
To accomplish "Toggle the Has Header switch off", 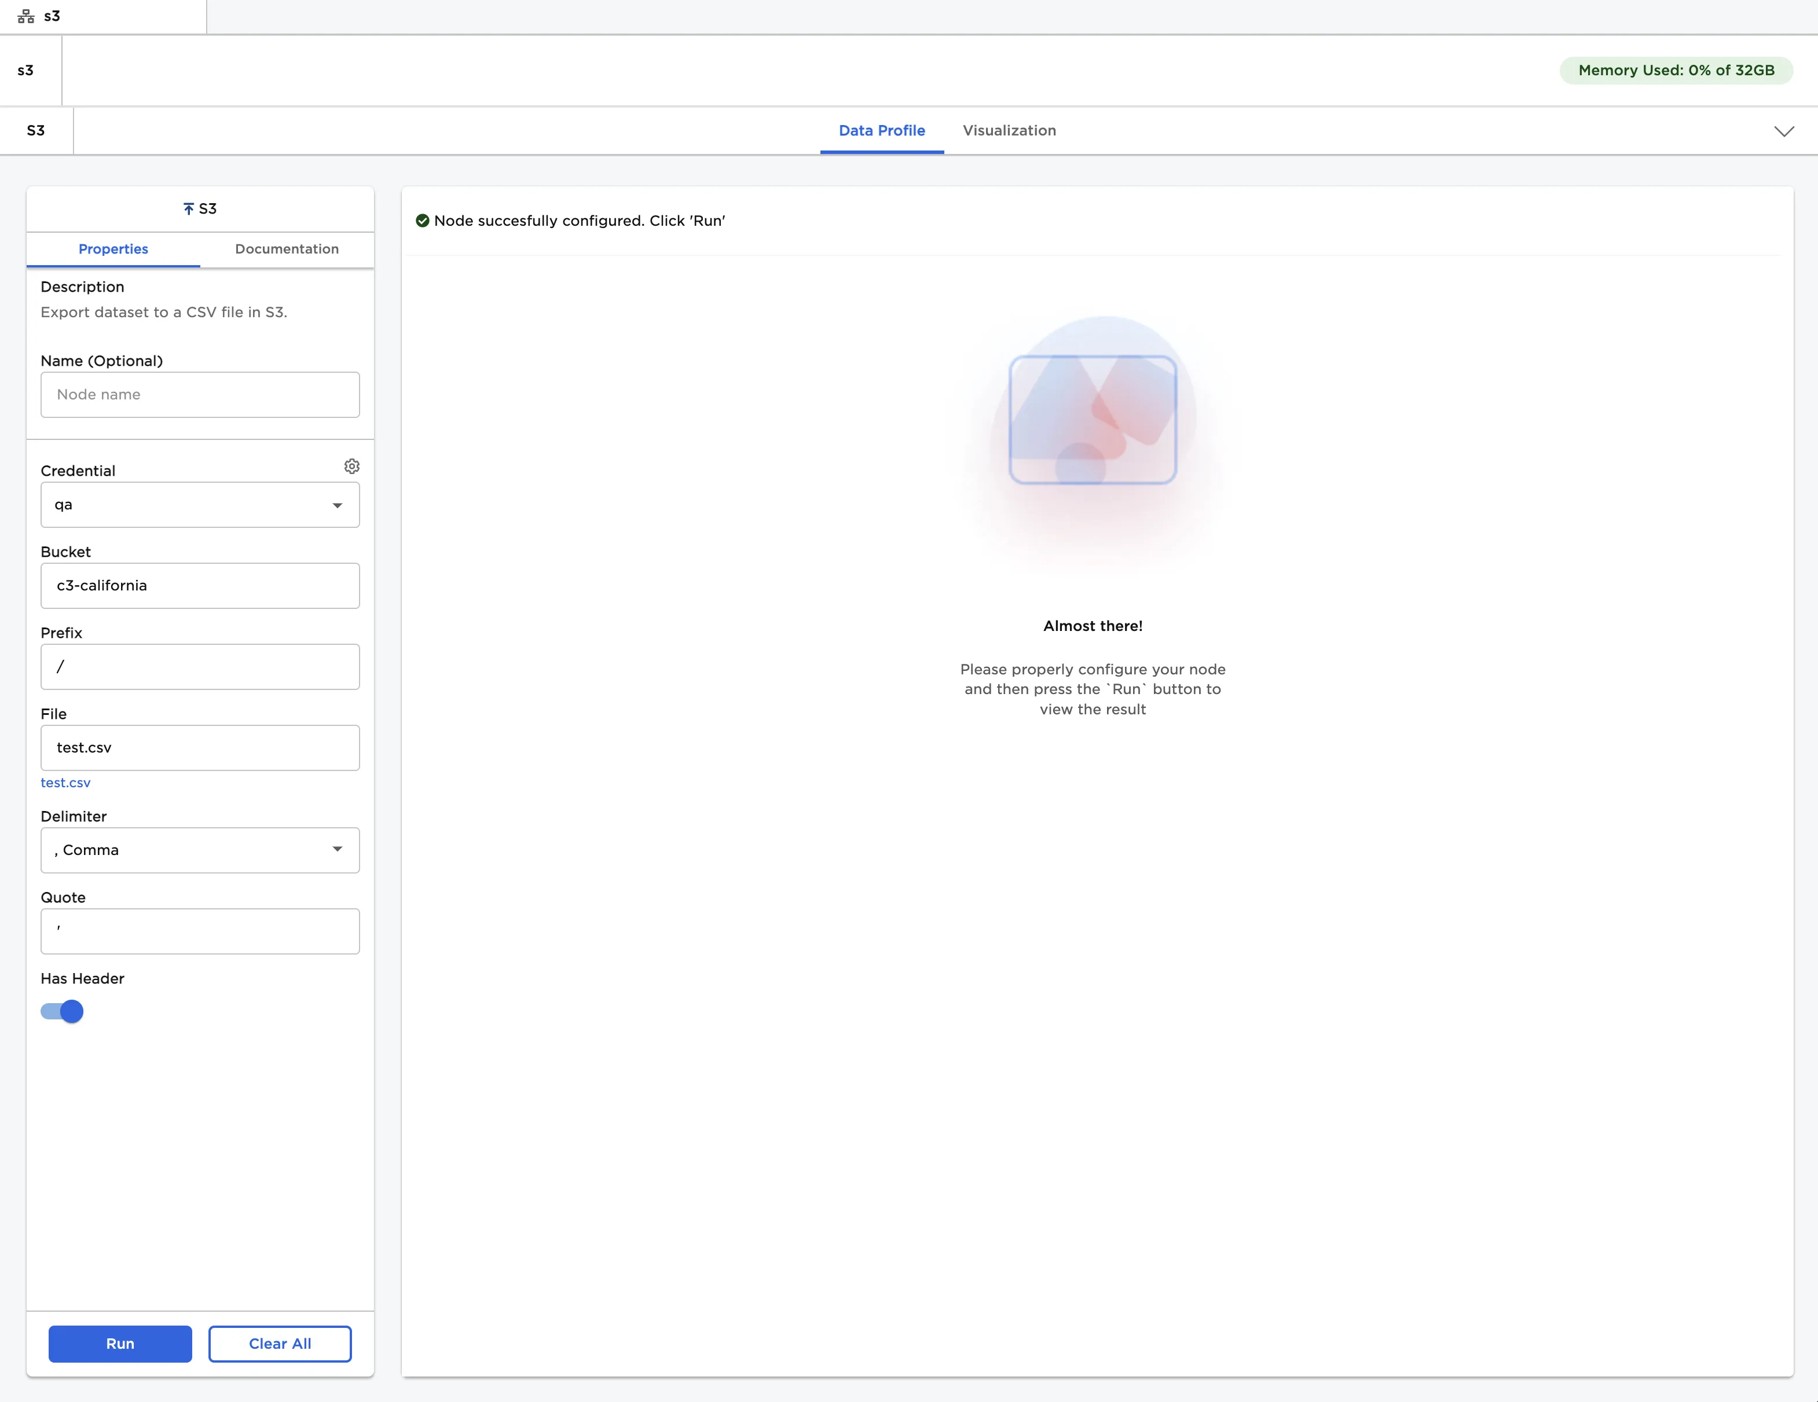I will click(63, 1011).
